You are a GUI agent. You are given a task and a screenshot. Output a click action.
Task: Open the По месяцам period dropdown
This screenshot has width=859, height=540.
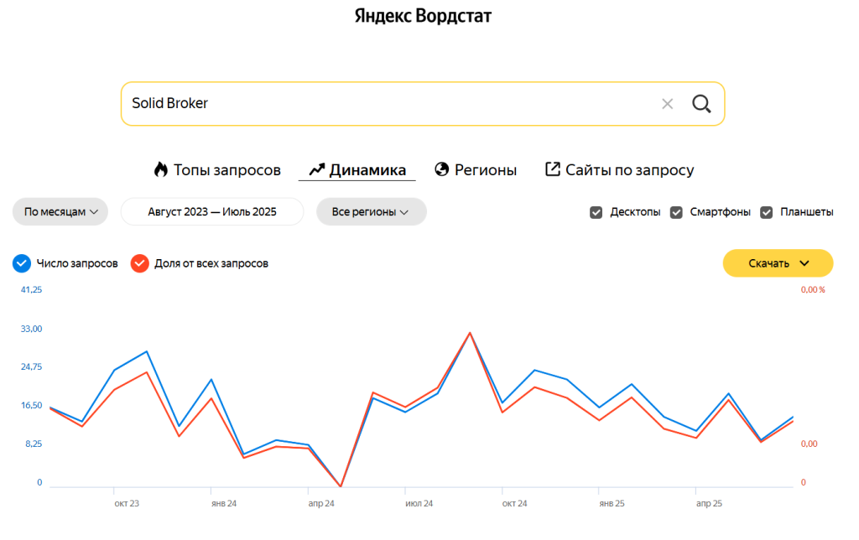pos(60,212)
